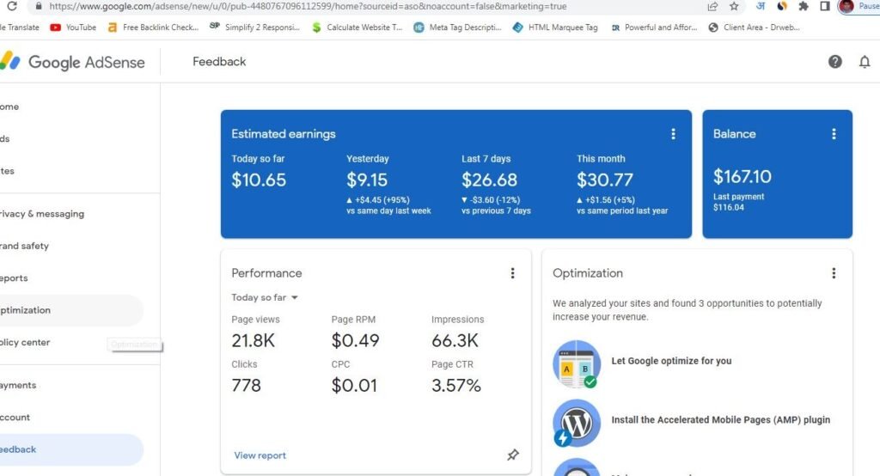The width and height of the screenshot is (880, 476).
Task: Open Powerful and Affordable bookmark
Action: (654, 27)
